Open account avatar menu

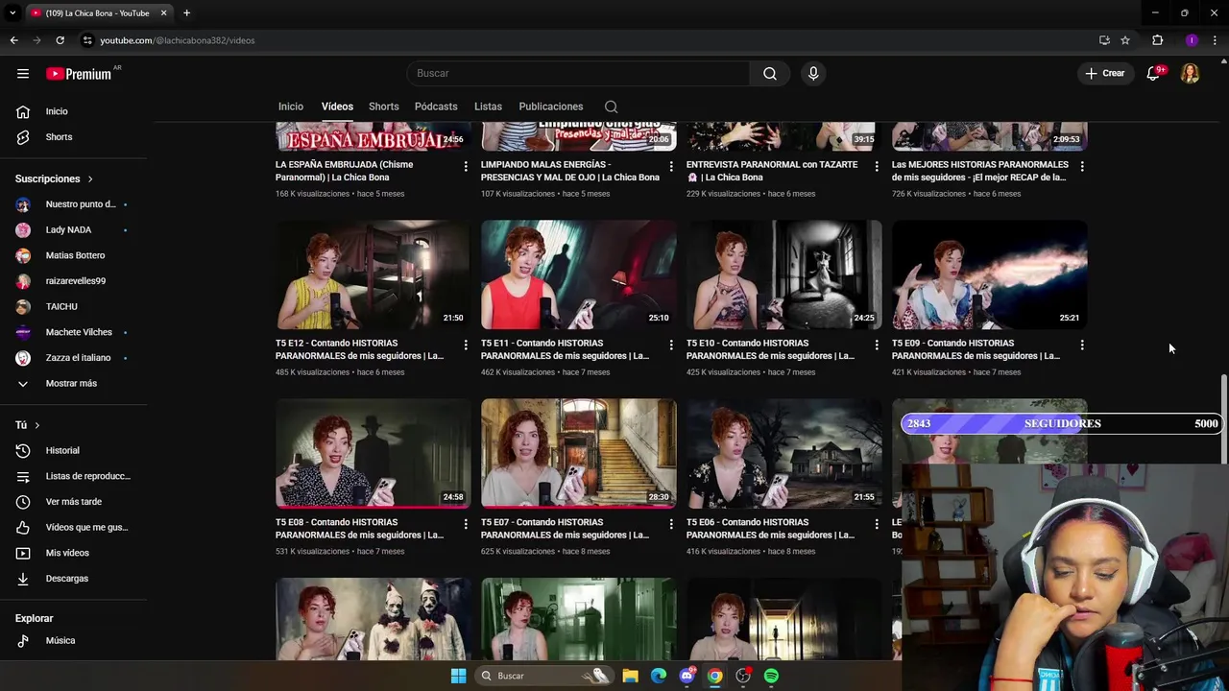click(1190, 74)
